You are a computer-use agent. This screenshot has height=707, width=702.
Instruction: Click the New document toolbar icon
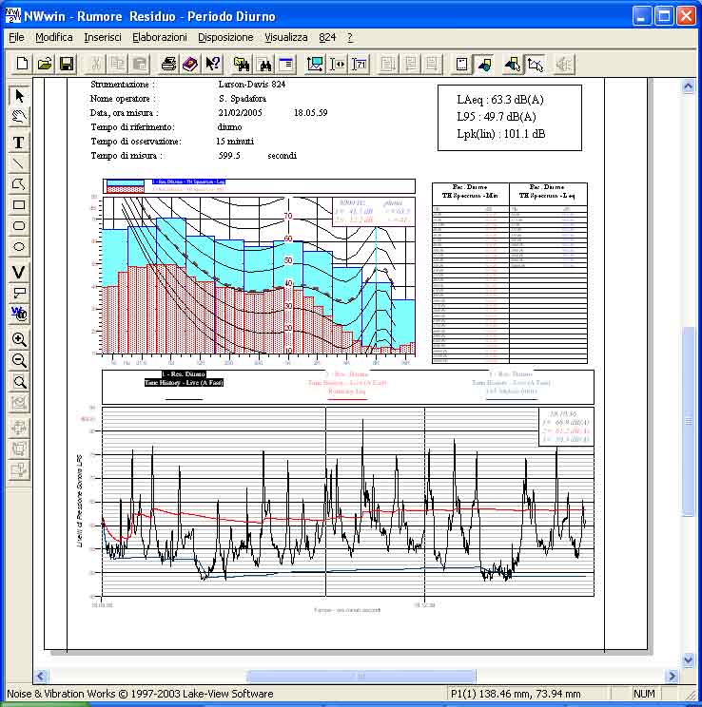(22, 64)
